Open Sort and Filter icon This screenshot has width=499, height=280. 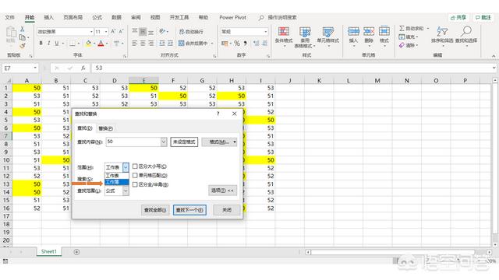point(442,31)
